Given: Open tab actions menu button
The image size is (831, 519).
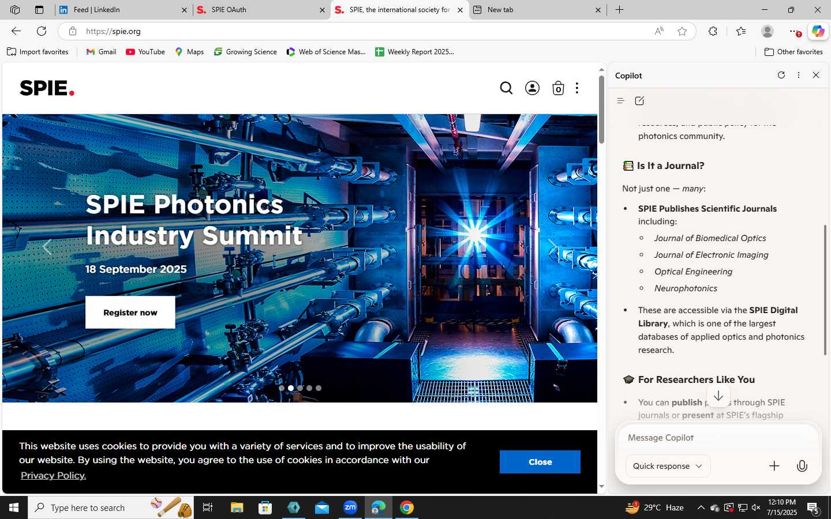Looking at the screenshot, I should [x=39, y=10].
